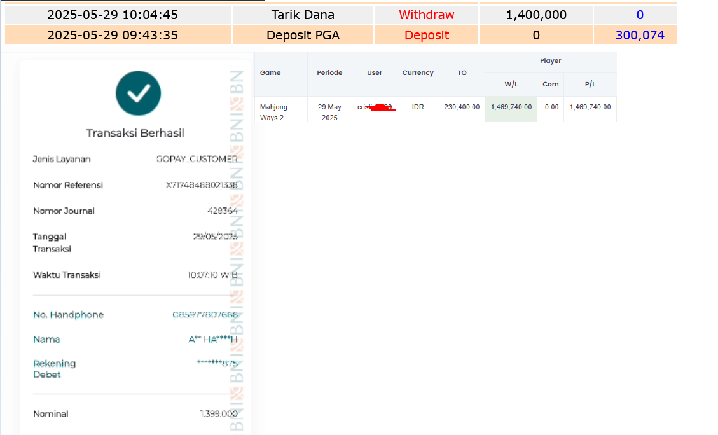Click timestamp 2025-05-29 10:04:45
This screenshot has width=718, height=435.
(x=113, y=15)
